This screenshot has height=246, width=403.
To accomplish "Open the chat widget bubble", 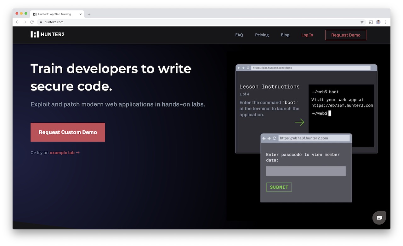I will pos(379,218).
